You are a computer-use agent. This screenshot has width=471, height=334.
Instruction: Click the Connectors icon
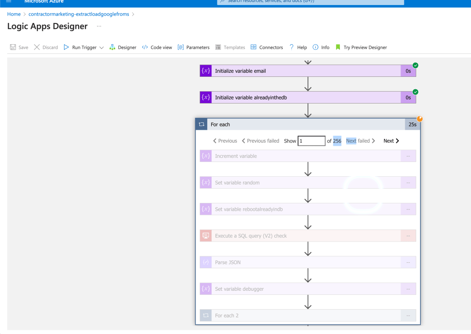254,47
